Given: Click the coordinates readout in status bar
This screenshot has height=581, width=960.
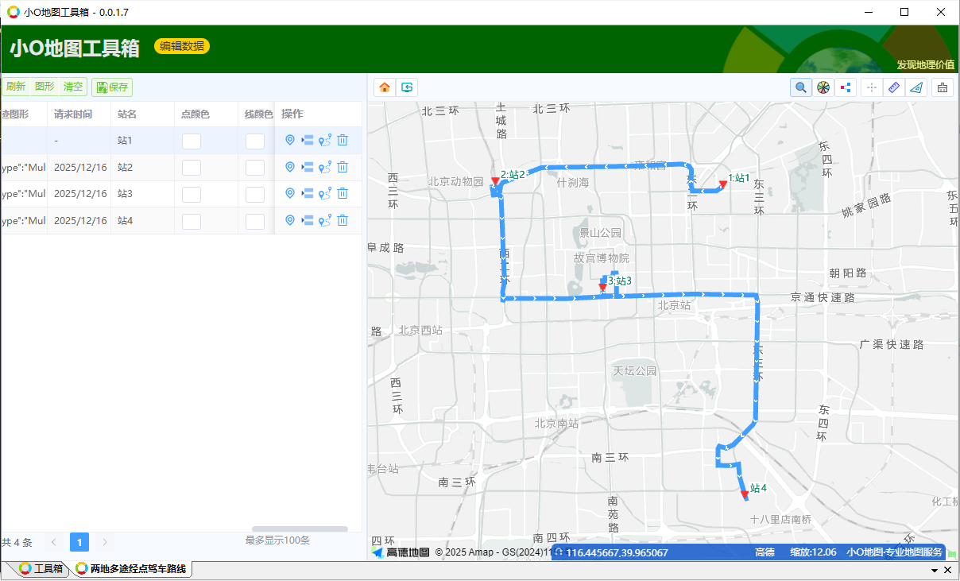Looking at the screenshot, I should coord(617,552).
